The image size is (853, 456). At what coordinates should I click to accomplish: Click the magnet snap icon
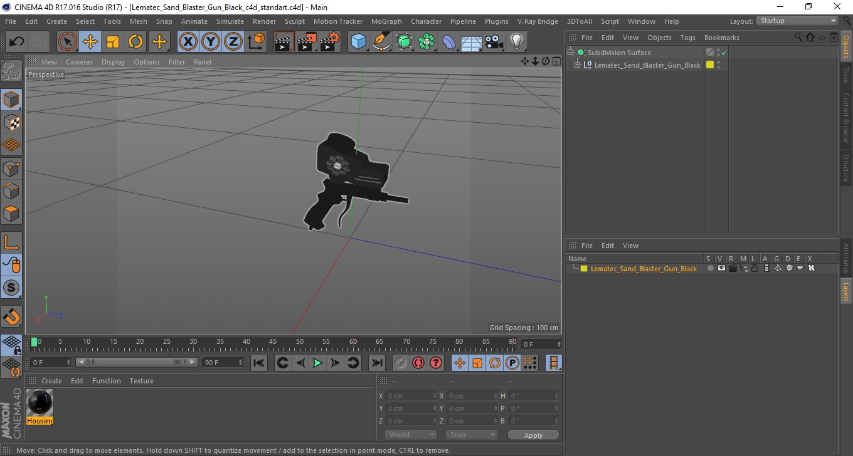[x=12, y=316]
